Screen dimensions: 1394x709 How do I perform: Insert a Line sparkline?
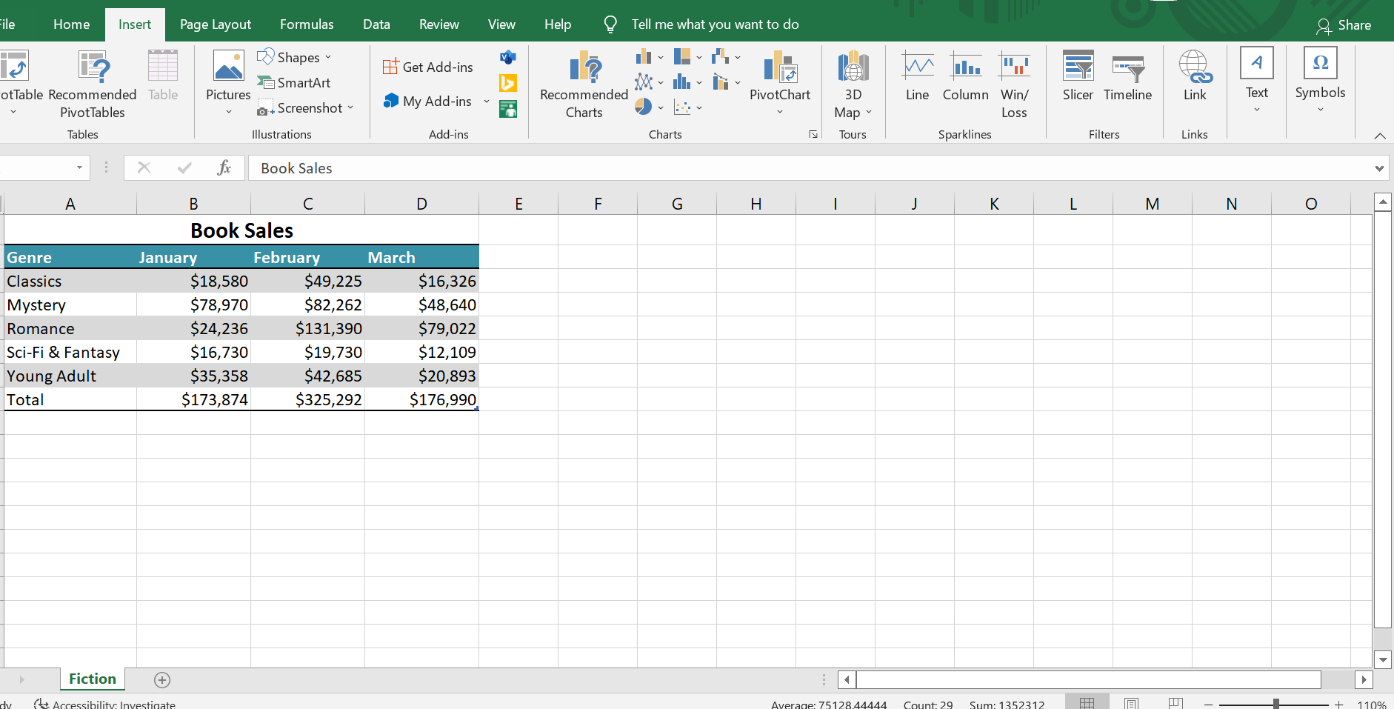tap(917, 76)
